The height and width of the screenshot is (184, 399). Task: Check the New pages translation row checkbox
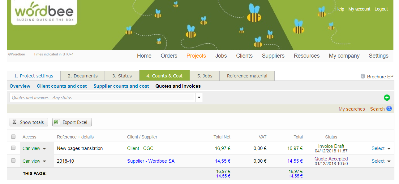[x=13, y=148]
